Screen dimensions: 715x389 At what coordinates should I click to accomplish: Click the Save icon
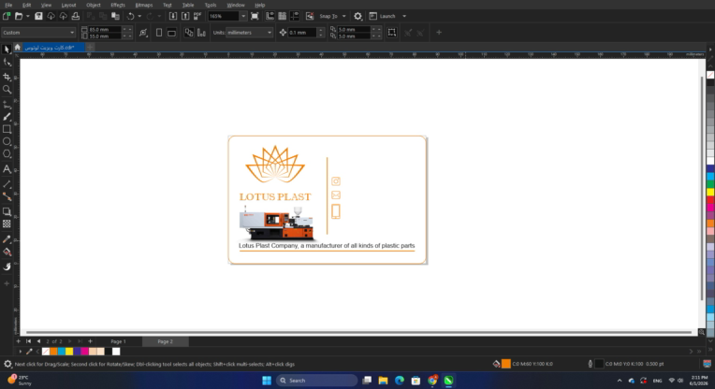tap(38, 16)
